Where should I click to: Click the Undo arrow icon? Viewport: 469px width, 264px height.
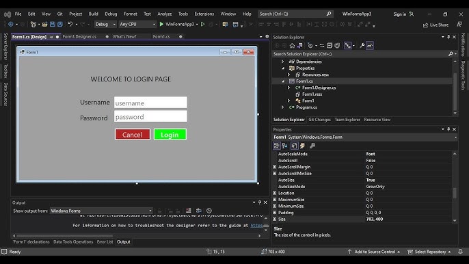point(70,24)
